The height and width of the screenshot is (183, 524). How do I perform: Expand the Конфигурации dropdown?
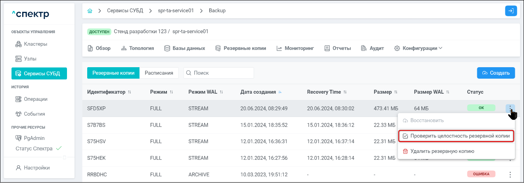(418, 48)
